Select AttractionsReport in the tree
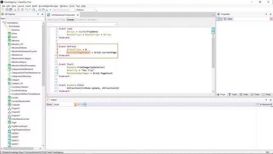The image size is (273, 154). tap(19, 62)
